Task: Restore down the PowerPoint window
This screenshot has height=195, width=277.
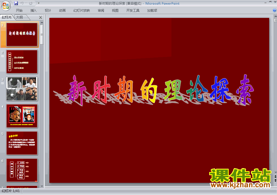Action: (270, 2)
